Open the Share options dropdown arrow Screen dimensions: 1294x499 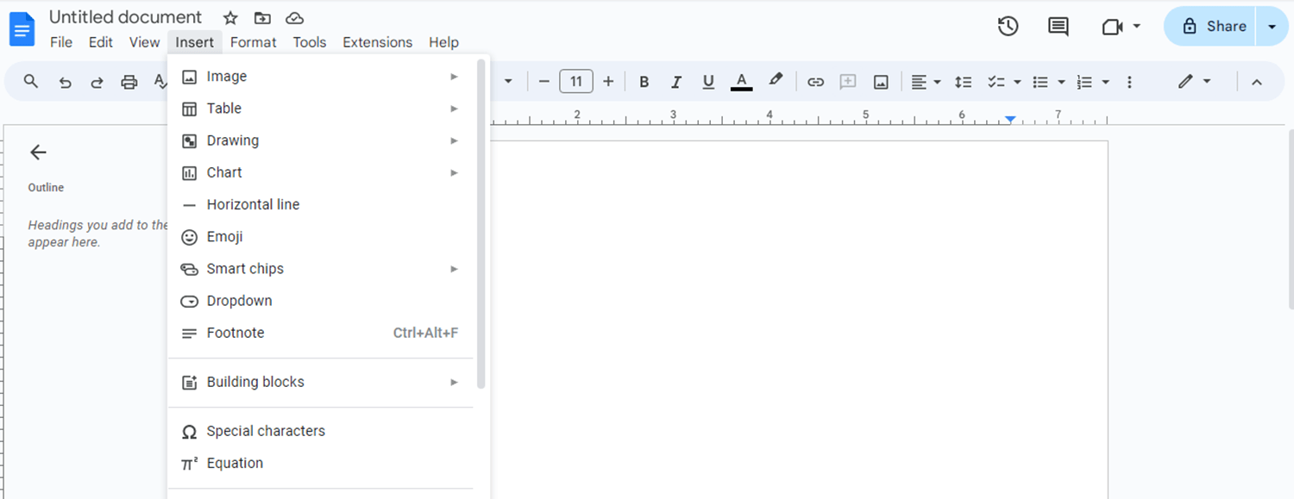coord(1272,27)
